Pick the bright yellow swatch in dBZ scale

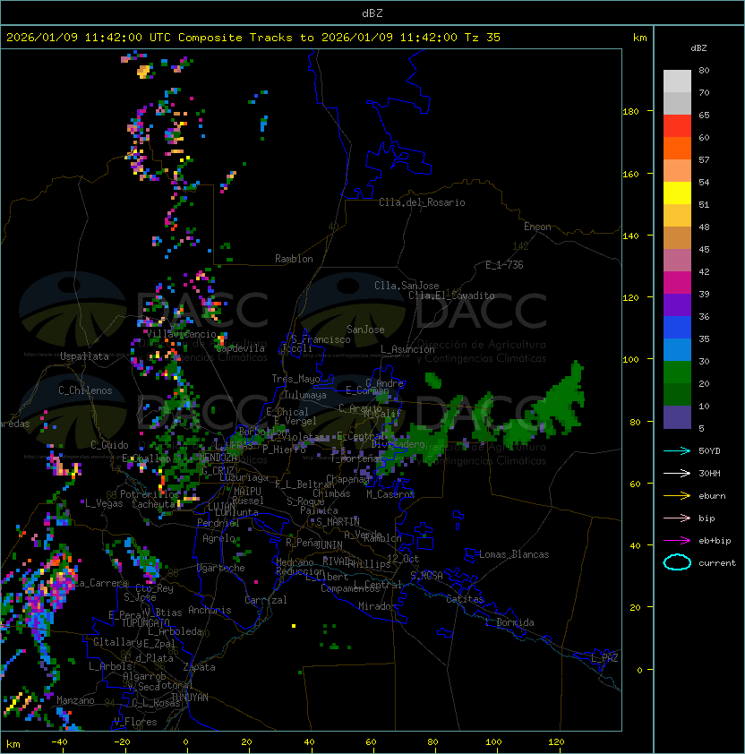(677, 193)
